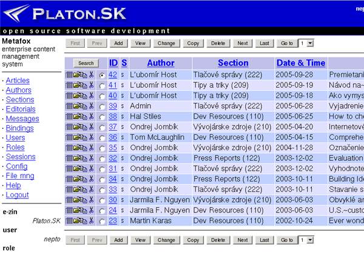Select the radio button for article 41

tap(102, 86)
